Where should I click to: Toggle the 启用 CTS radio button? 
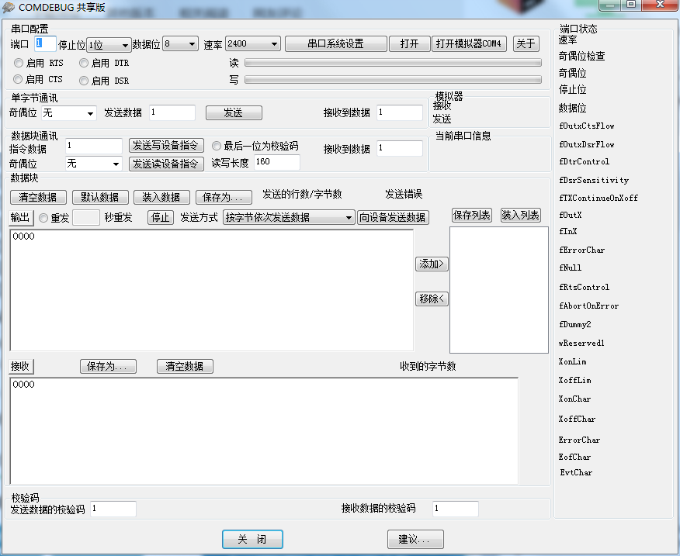click(x=19, y=80)
